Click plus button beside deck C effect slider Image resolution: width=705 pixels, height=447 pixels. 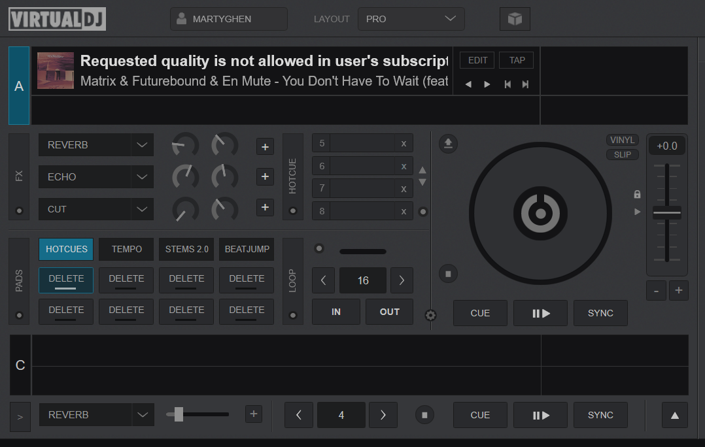pyautogui.click(x=254, y=414)
